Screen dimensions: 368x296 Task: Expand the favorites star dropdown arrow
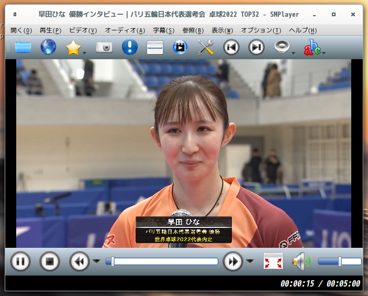pos(85,53)
